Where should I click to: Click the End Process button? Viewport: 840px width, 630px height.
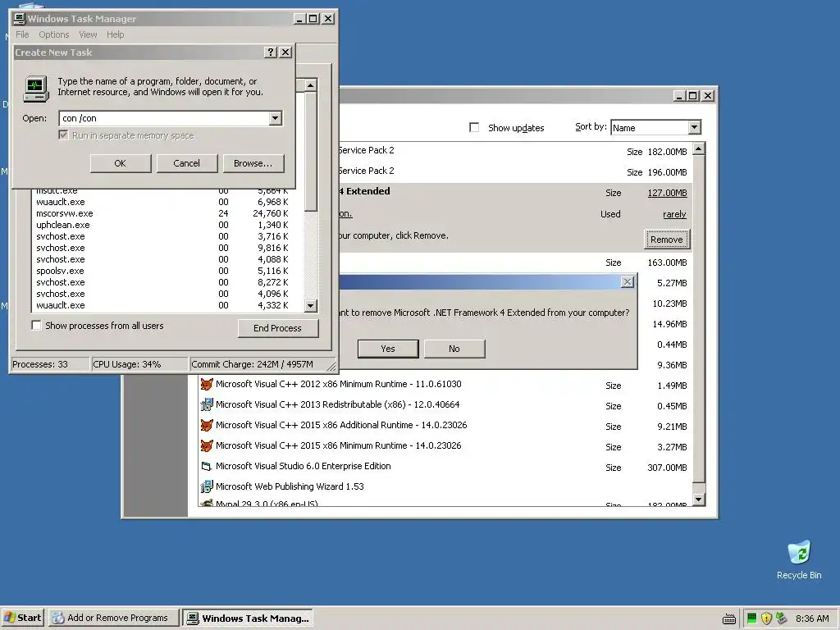coord(278,328)
